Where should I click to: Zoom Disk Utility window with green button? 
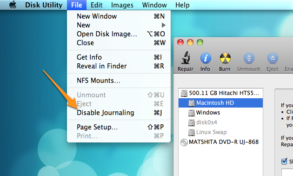coord(200,42)
